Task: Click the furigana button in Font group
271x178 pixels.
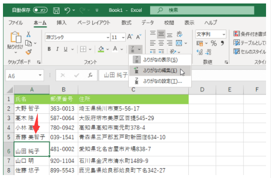Action: point(133,49)
